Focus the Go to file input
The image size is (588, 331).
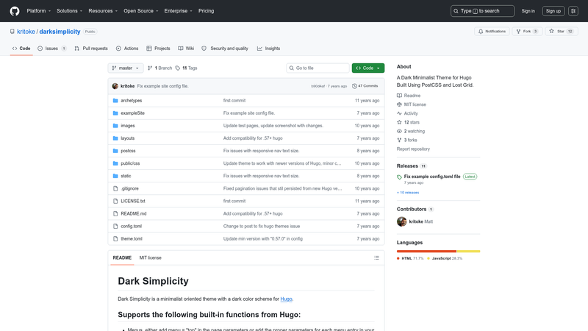point(318,68)
